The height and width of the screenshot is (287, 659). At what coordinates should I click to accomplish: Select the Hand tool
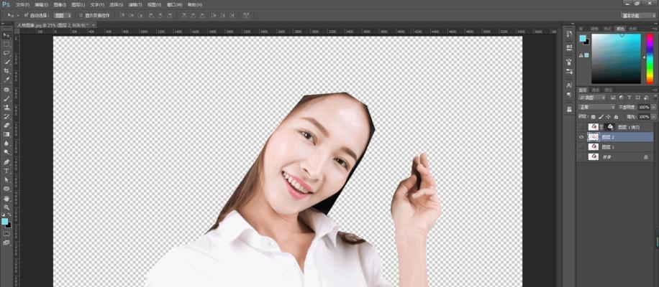point(6,199)
